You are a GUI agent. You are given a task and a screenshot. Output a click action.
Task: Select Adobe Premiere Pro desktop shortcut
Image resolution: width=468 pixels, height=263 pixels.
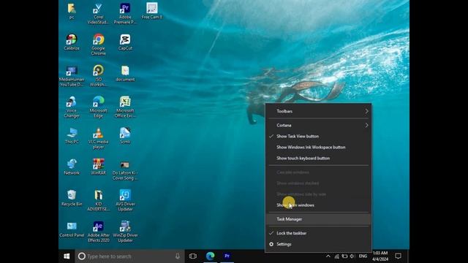coord(125,14)
